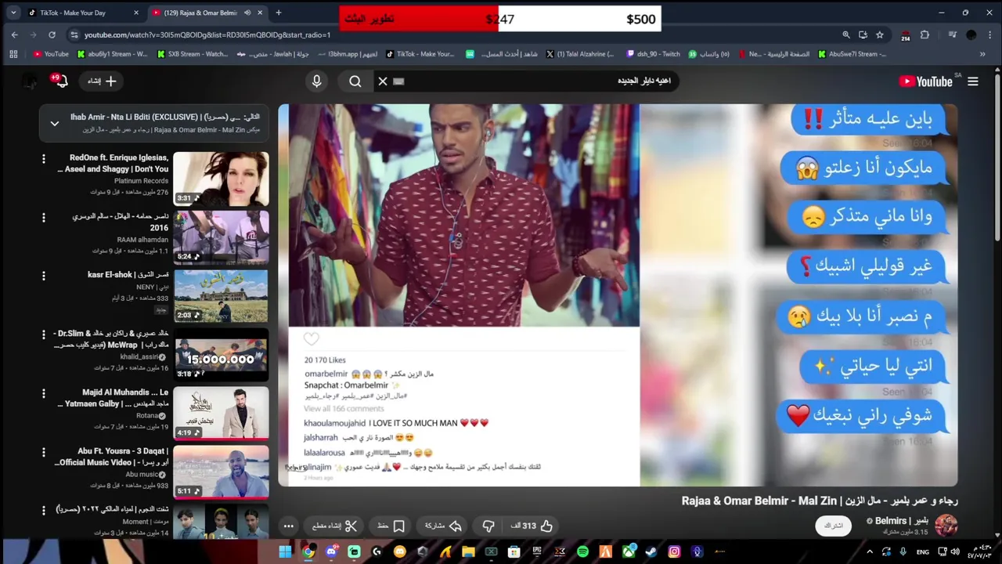Mute the YouTube tab via speaker icon
The height and width of the screenshot is (564, 1002).
(247, 13)
